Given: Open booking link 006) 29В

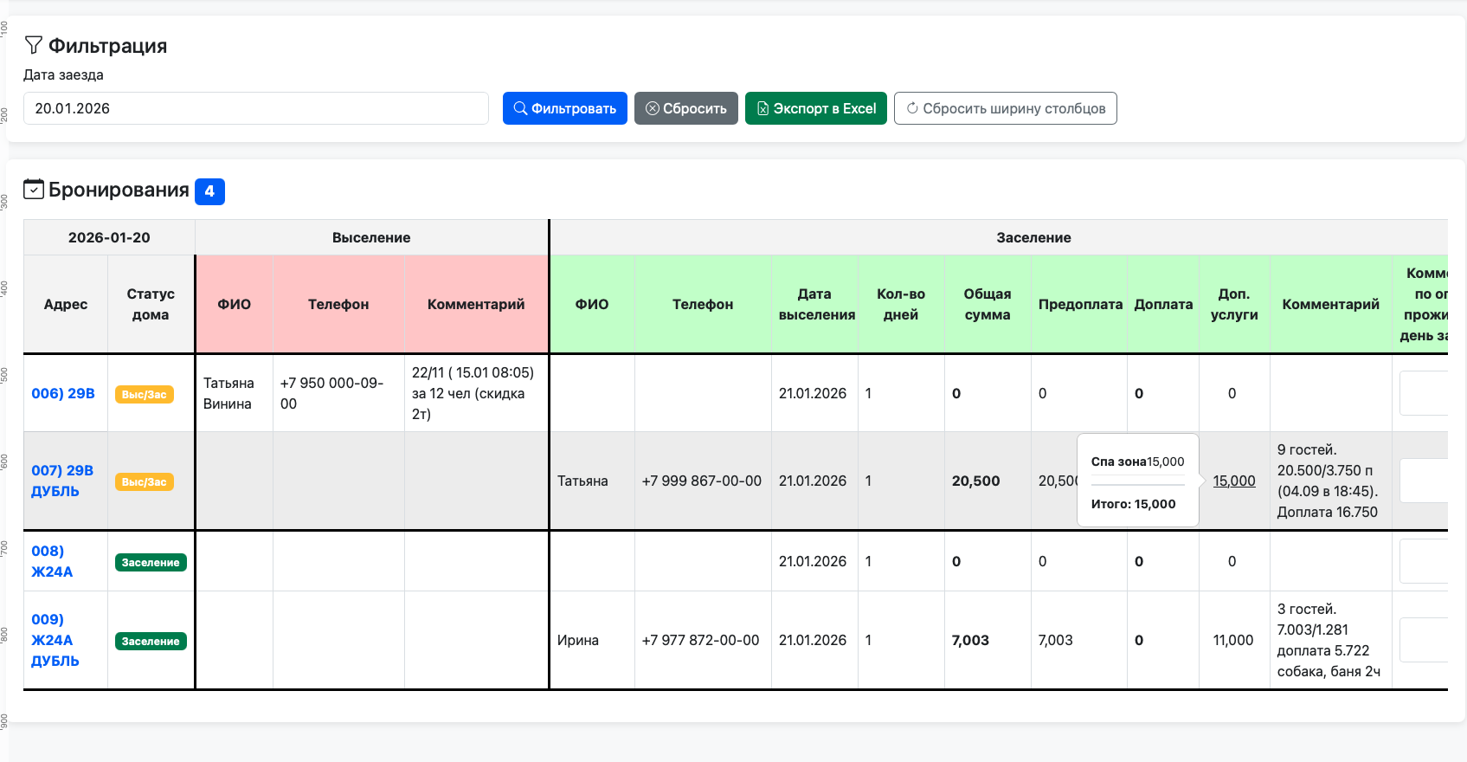Looking at the screenshot, I should tap(63, 393).
